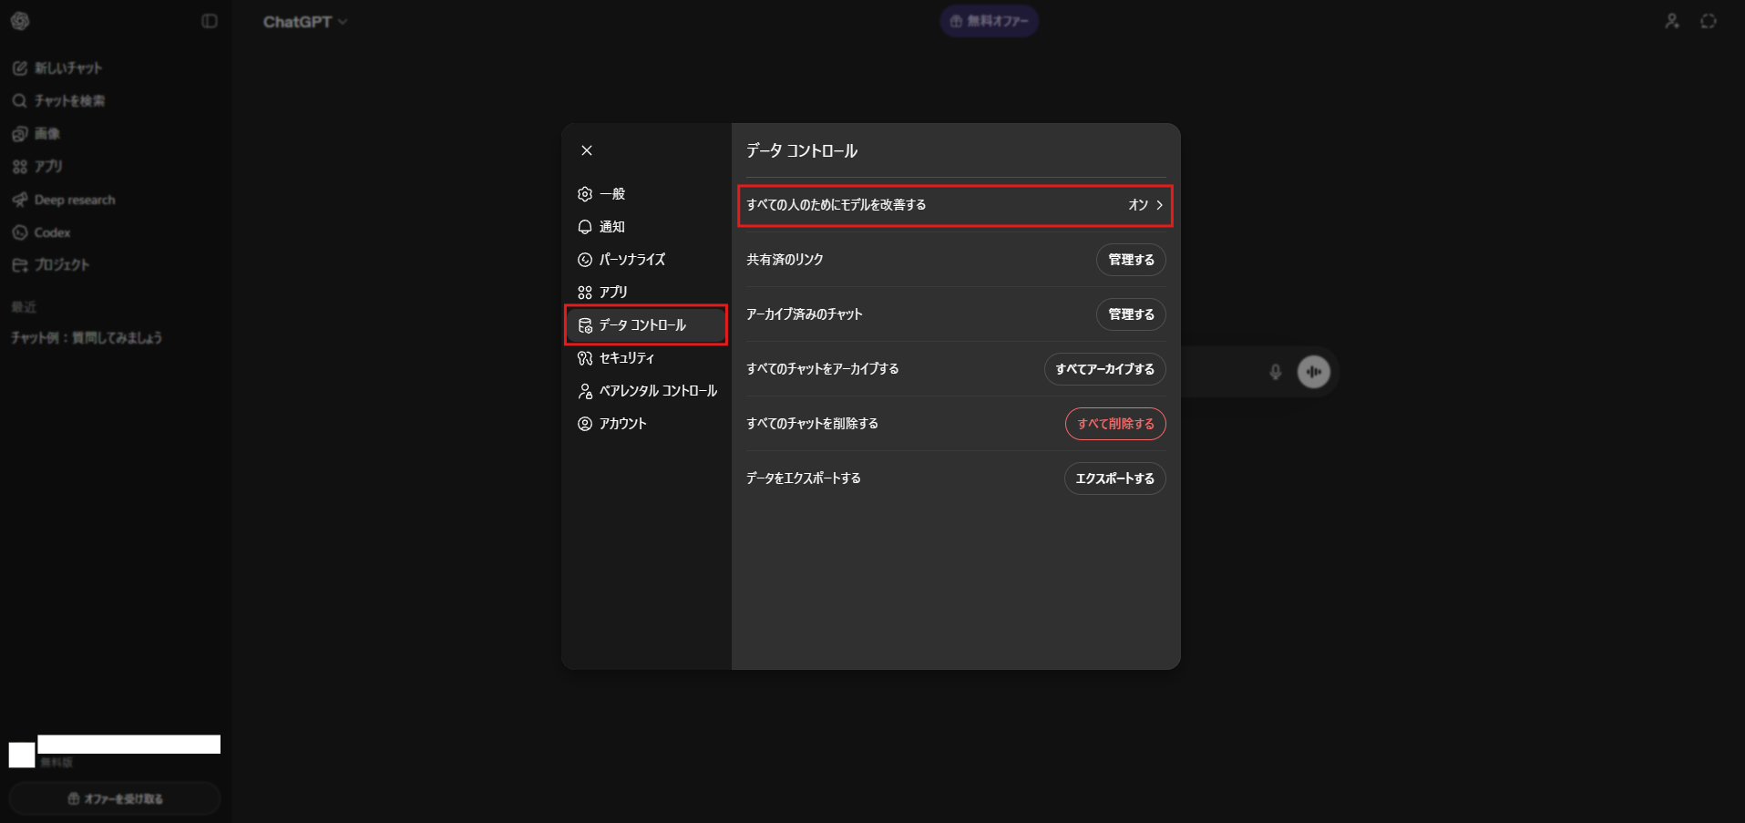Toggle the オン model improvement setting
This screenshot has width=1745, height=823.
pyautogui.click(x=1137, y=205)
